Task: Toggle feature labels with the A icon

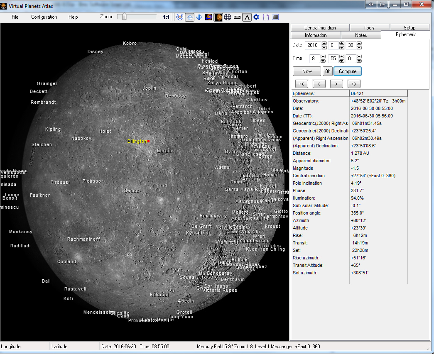Action: 247,17
